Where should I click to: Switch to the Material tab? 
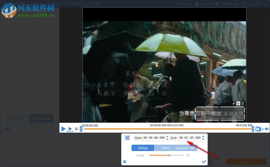(17, 118)
